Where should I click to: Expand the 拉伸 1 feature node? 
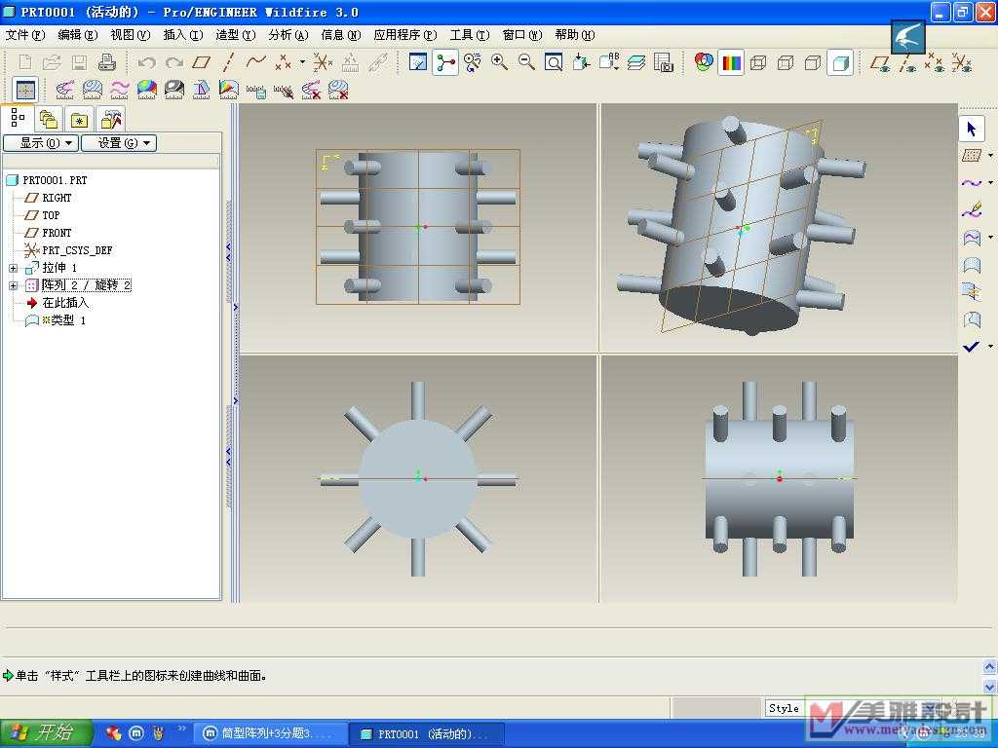point(14,268)
